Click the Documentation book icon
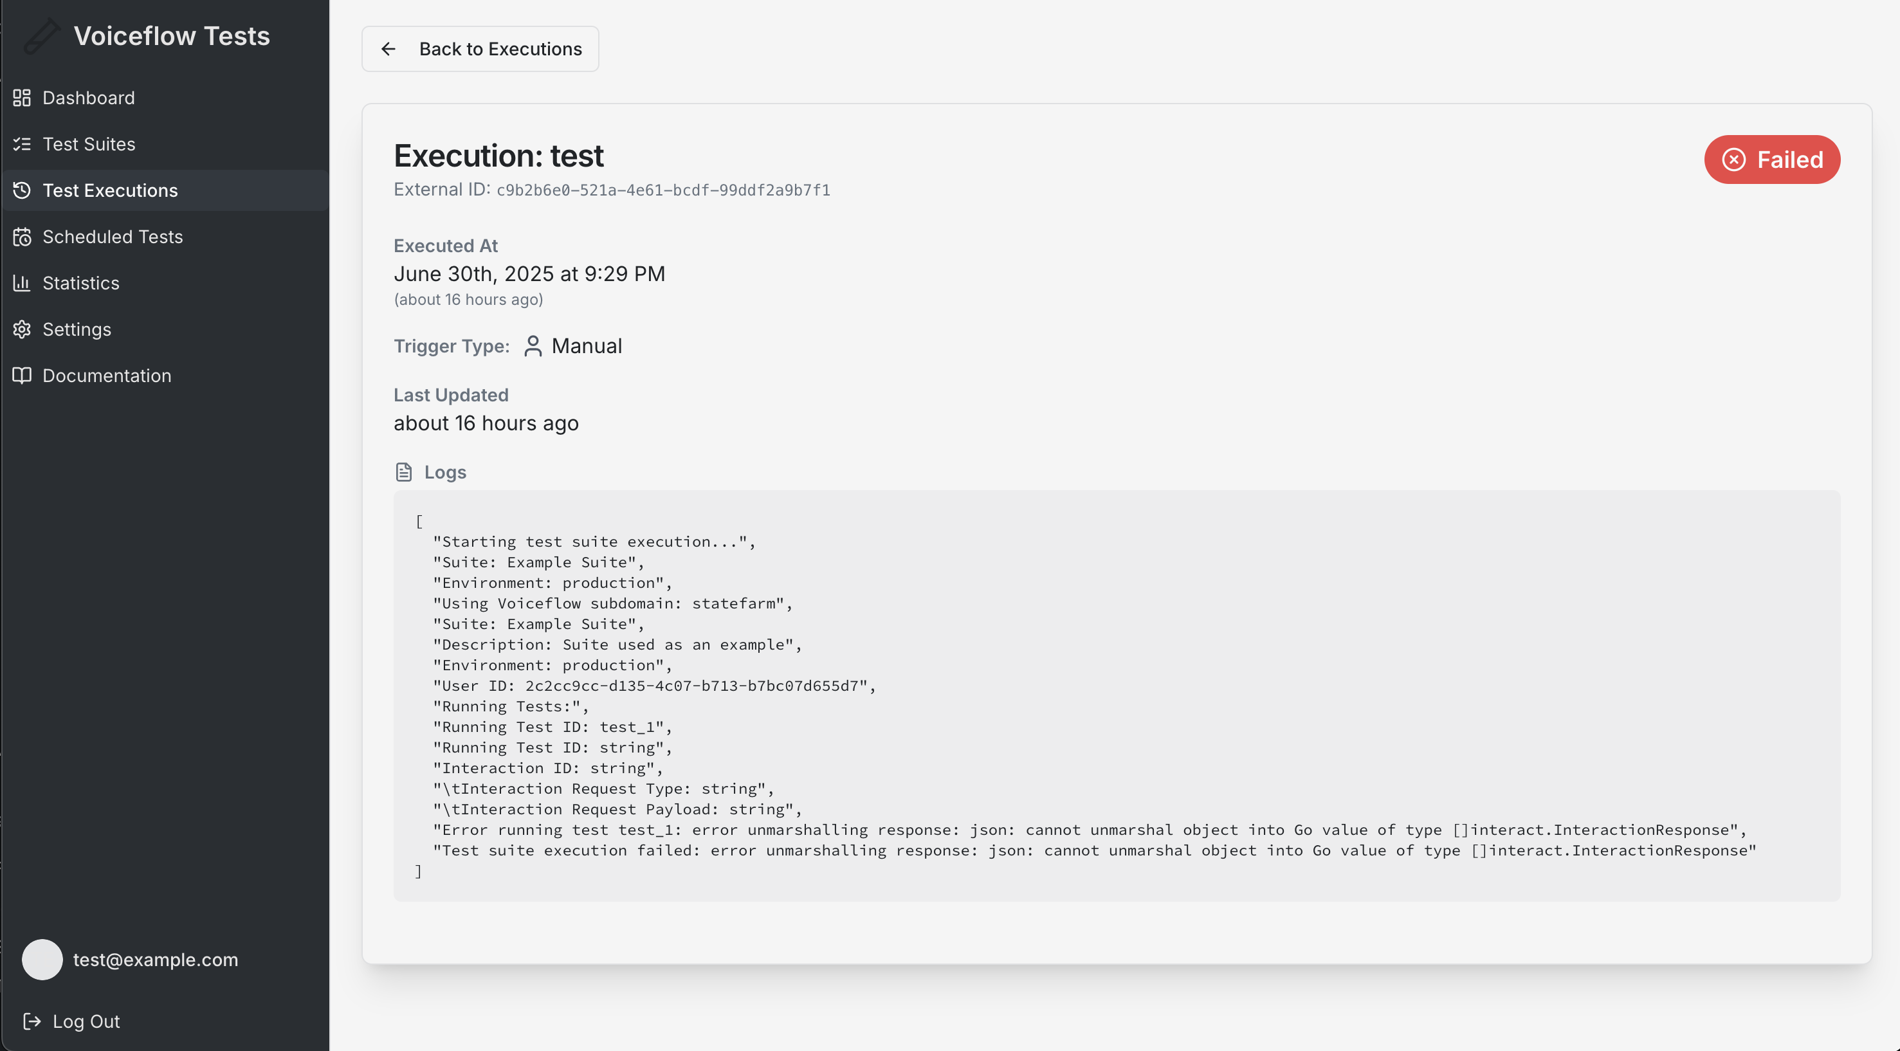 (22, 376)
